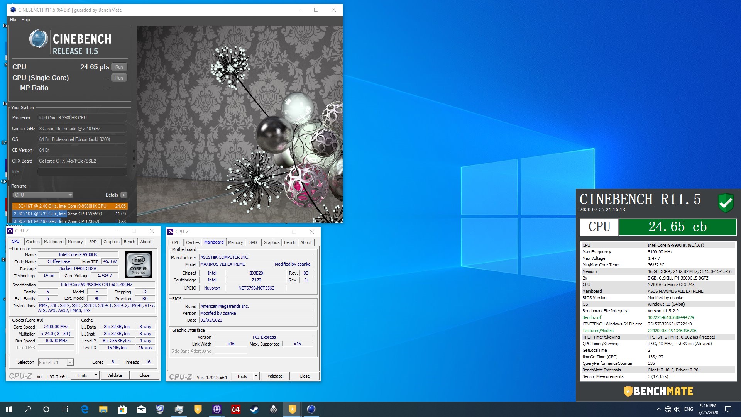741x417 pixels.
Task: Open Task View on taskbar
Action: point(65,409)
